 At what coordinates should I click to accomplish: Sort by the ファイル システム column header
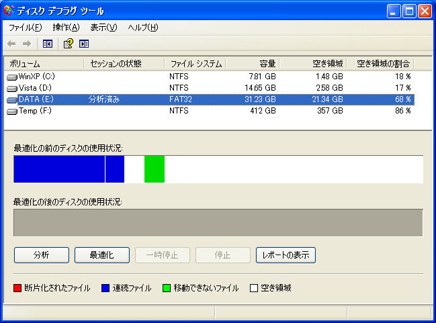tap(195, 64)
